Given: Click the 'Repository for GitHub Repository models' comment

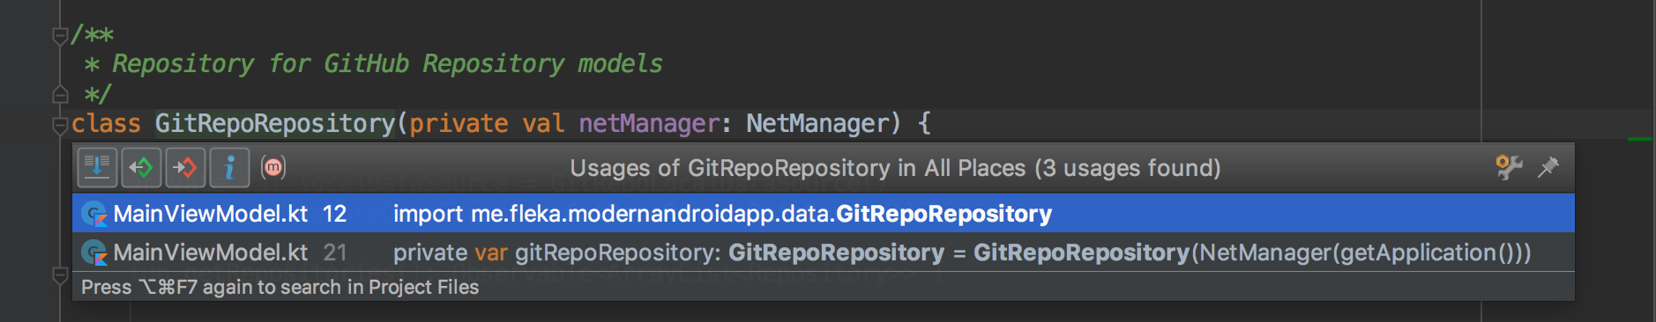Looking at the screenshot, I should click(387, 64).
